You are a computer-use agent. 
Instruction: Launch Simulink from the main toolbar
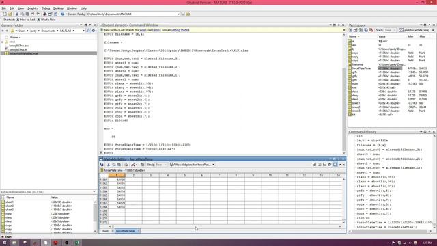pyautogui.click(x=45, y=14)
